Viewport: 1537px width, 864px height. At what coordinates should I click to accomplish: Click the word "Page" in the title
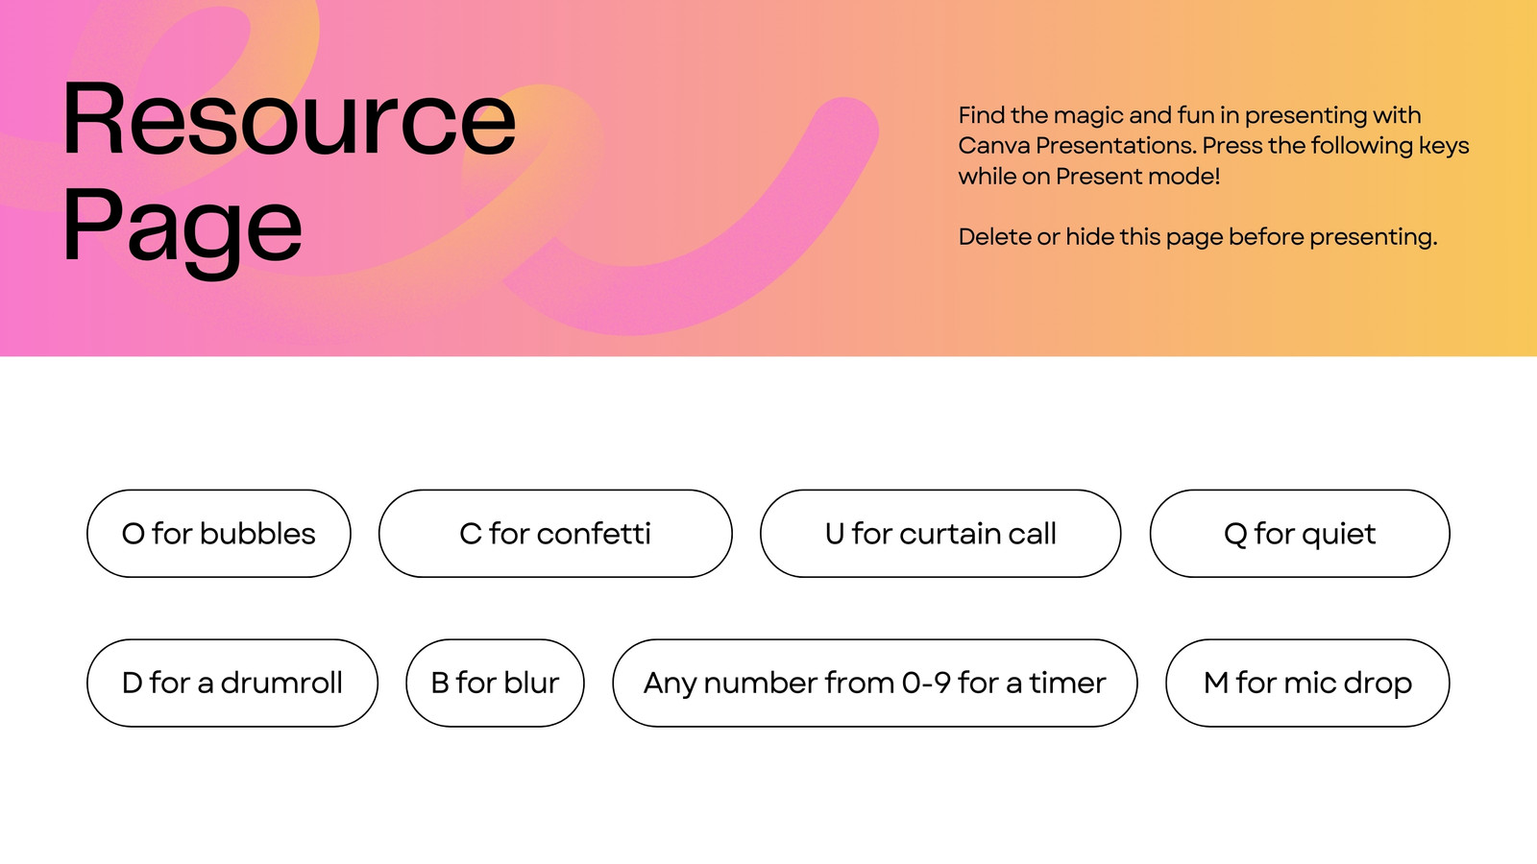183,228
